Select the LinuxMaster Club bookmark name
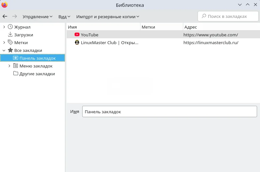Image resolution: width=260 pixels, height=172 pixels. click(x=110, y=43)
